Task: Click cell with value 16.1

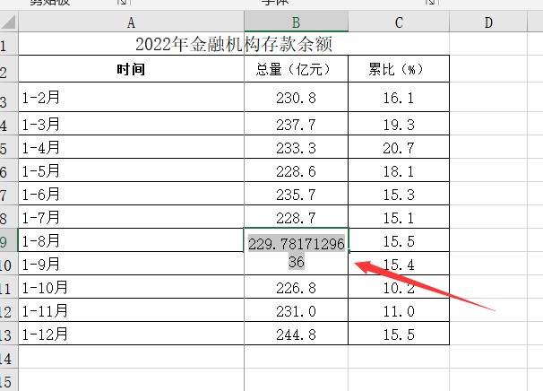Action: [x=399, y=98]
